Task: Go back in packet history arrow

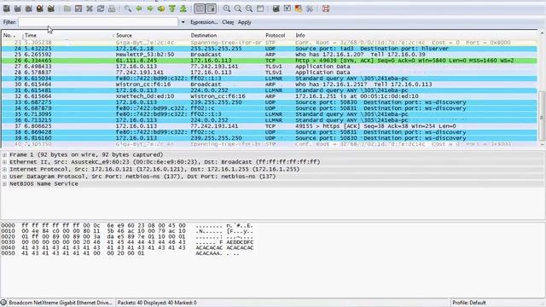Action: (x=139, y=9)
